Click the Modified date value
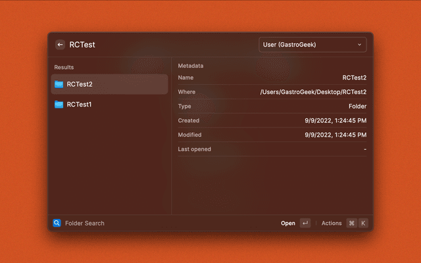421x263 pixels. [335, 135]
